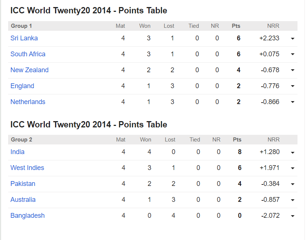Expand the Sri Lanka row arrow
This screenshot has width=306, height=240.
292,39
